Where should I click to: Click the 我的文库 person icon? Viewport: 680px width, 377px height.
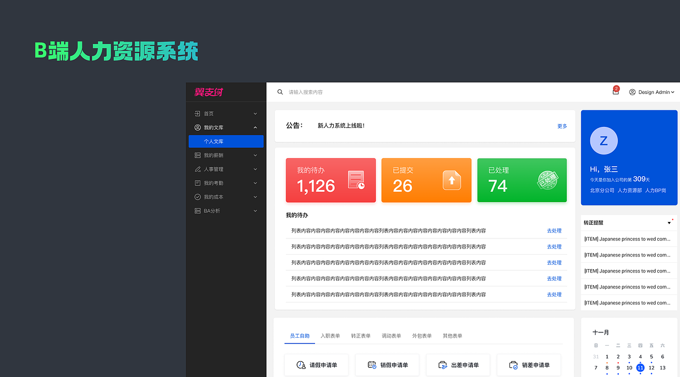(x=198, y=127)
